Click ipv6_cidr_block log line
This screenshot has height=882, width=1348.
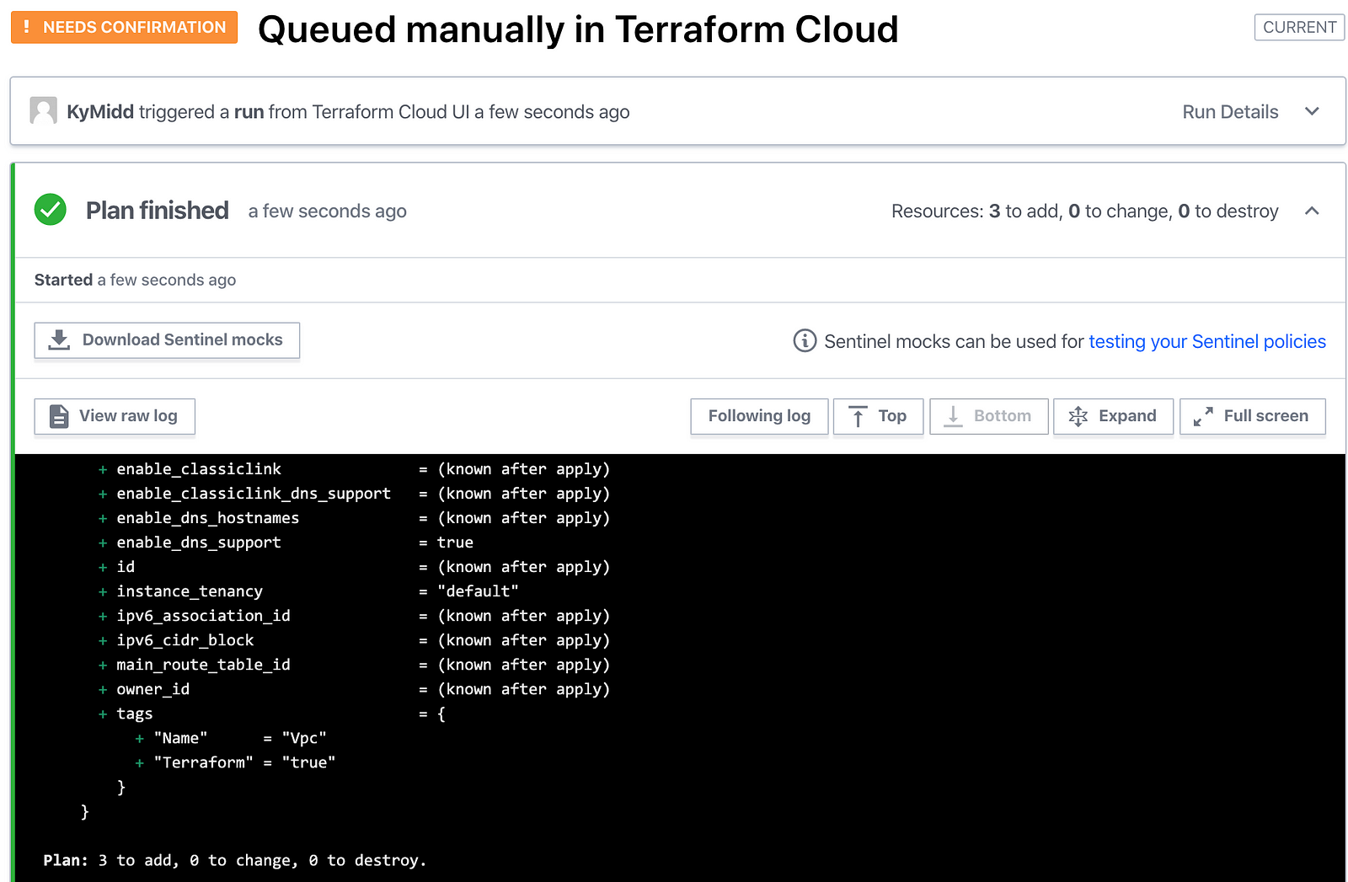tap(354, 640)
